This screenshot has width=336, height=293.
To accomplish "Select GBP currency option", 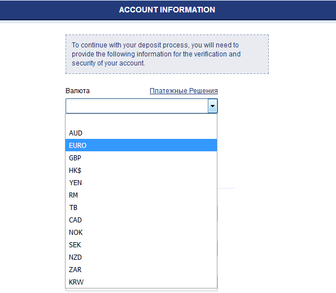I will (x=141, y=158).
